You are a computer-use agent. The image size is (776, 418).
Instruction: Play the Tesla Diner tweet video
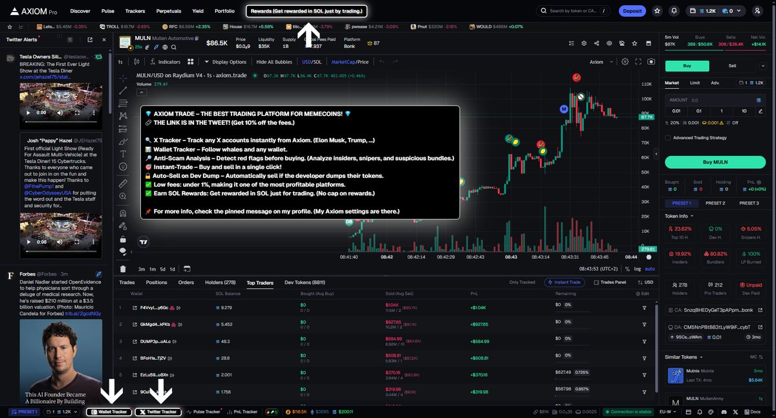click(28, 113)
